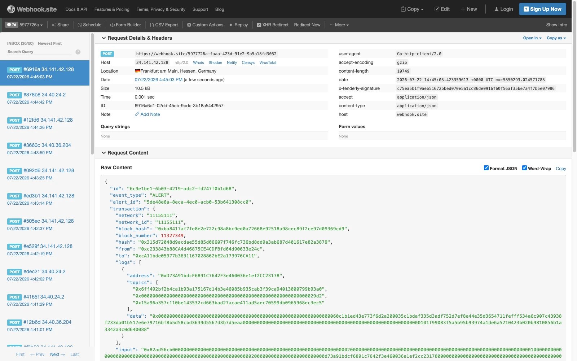
Task: Go to the Support page
Action: coord(200,9)
